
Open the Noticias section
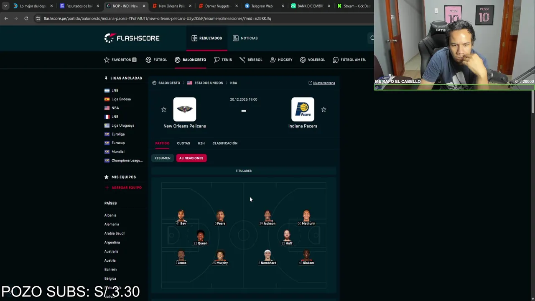pos(245,38)
